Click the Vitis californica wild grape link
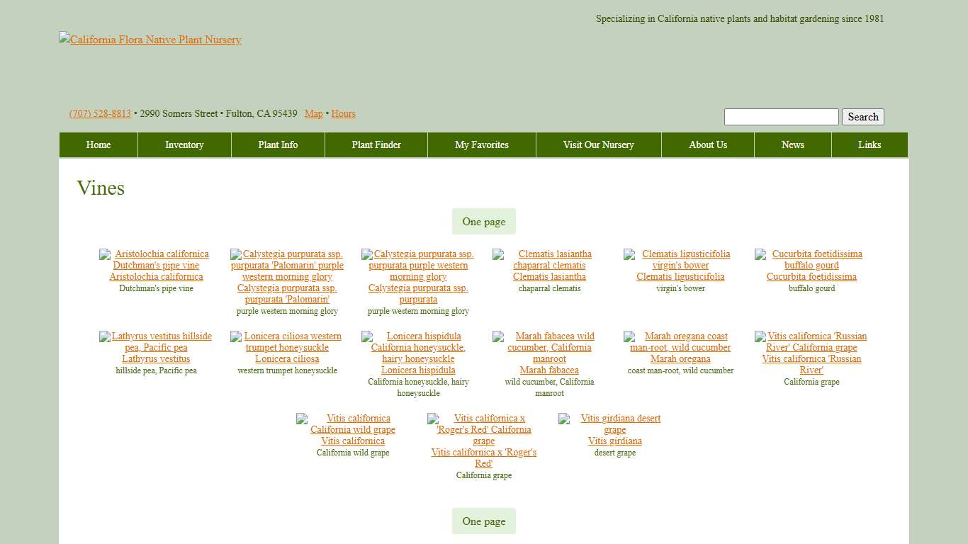Screen dimensions: 968x544 coord(353,441)
